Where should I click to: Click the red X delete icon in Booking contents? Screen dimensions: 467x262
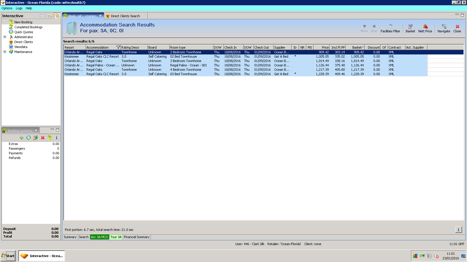[x=43, y=138]
